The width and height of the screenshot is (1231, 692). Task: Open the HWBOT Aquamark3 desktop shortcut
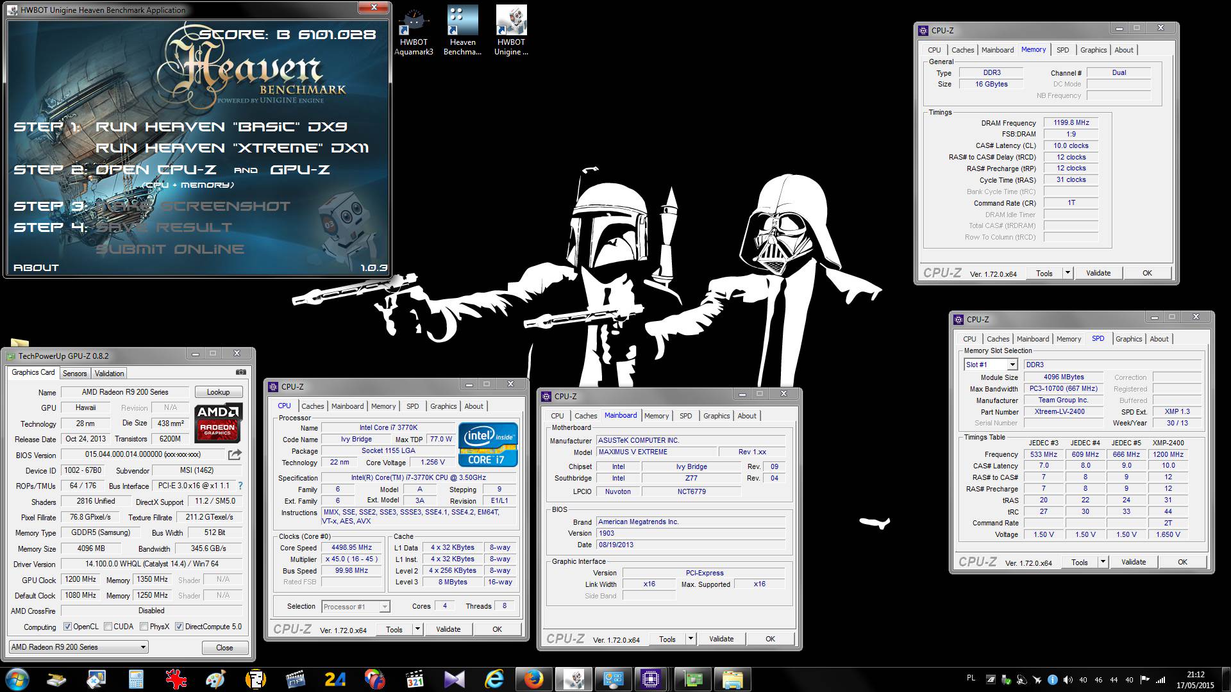(414, 30)
